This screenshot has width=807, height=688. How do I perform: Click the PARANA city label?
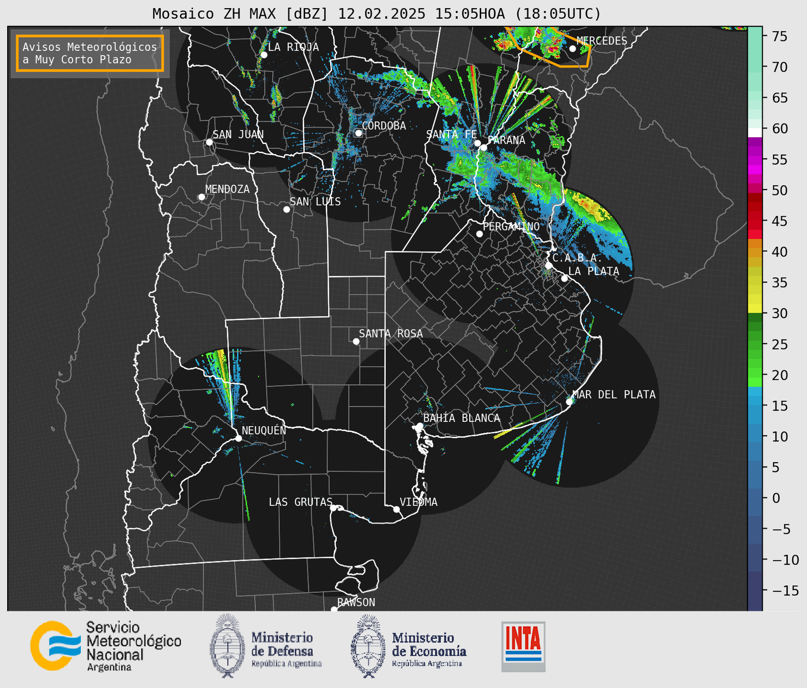tap(506, 140)
